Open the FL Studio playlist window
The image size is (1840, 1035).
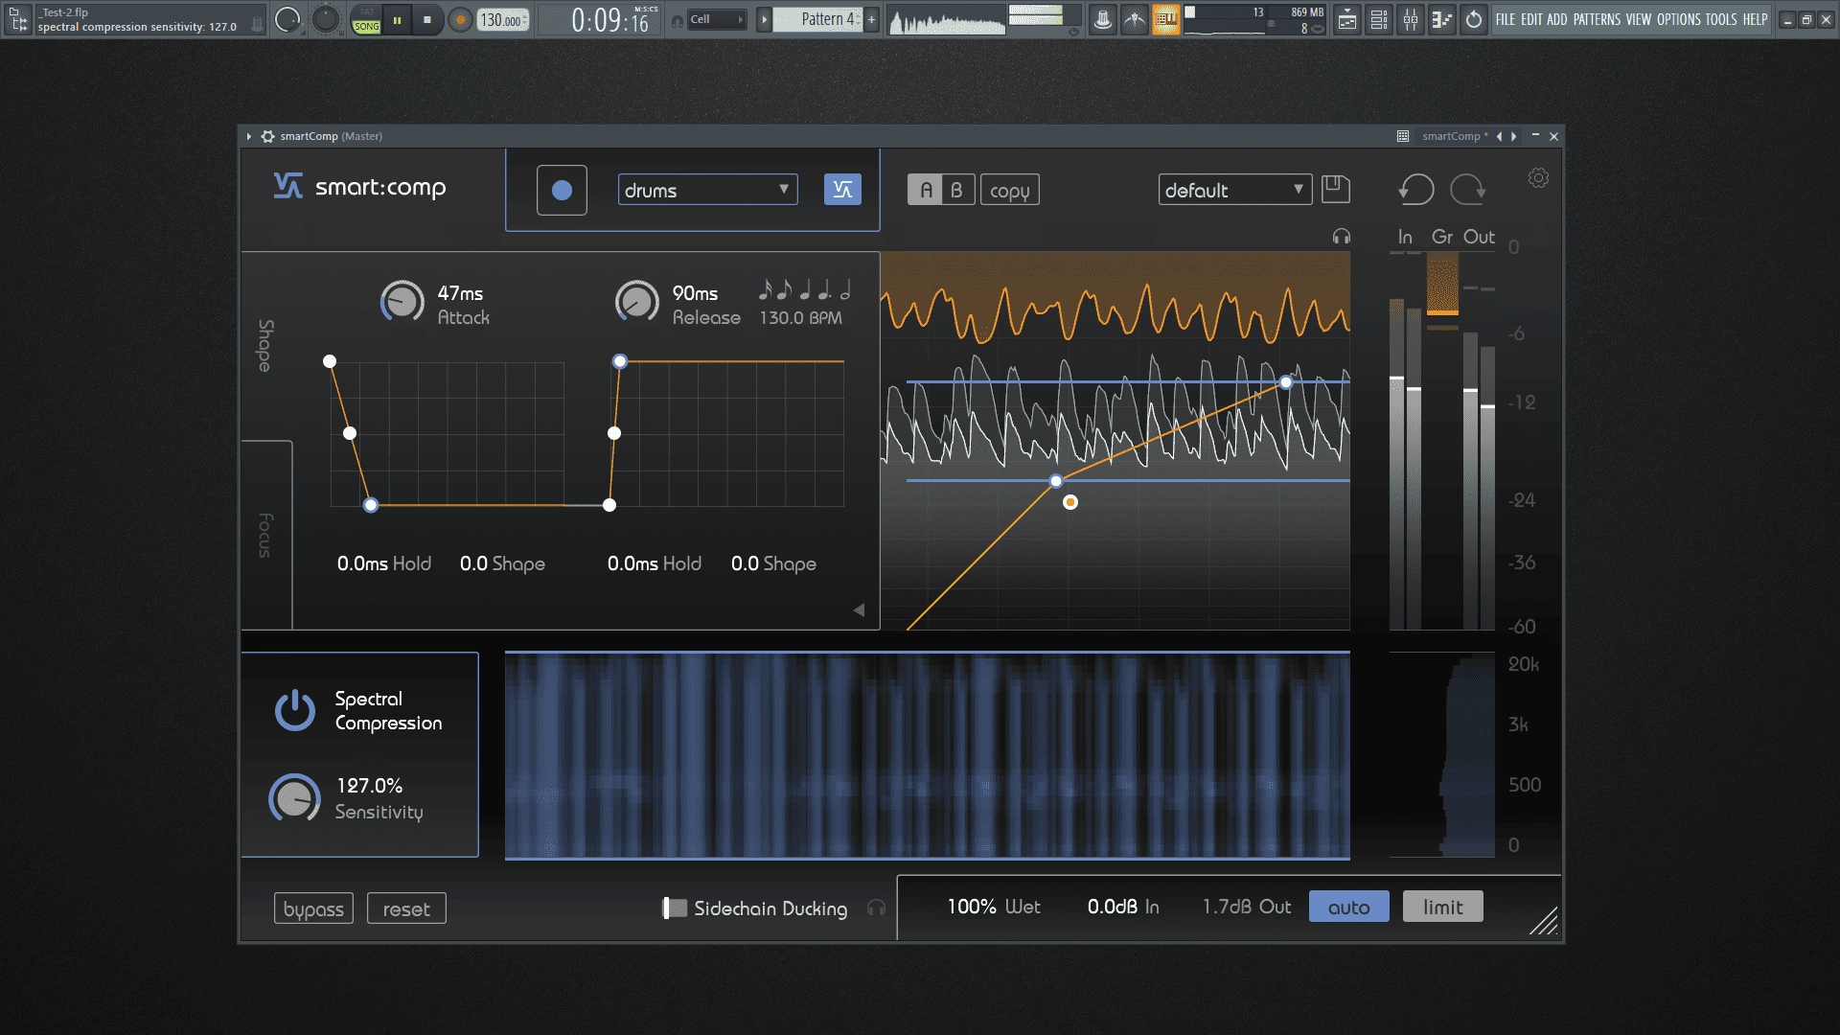1347,19
